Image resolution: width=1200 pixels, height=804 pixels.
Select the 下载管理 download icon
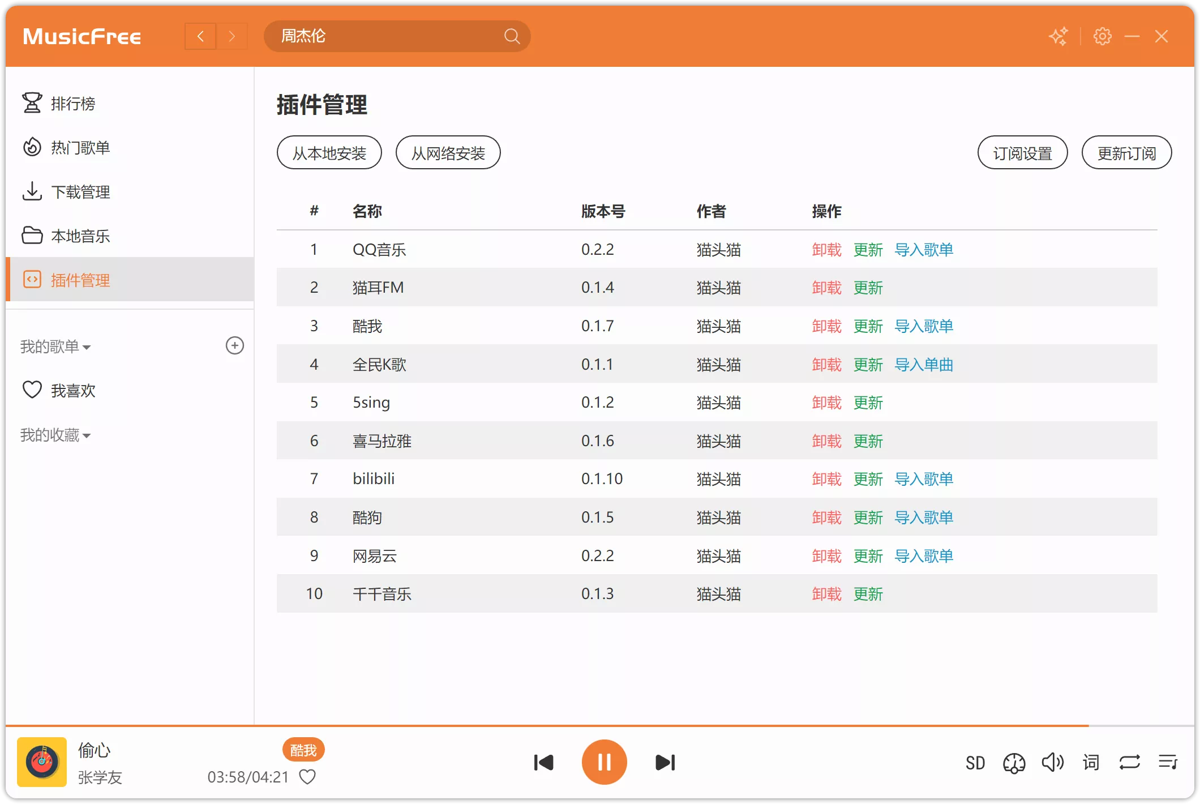32,192
